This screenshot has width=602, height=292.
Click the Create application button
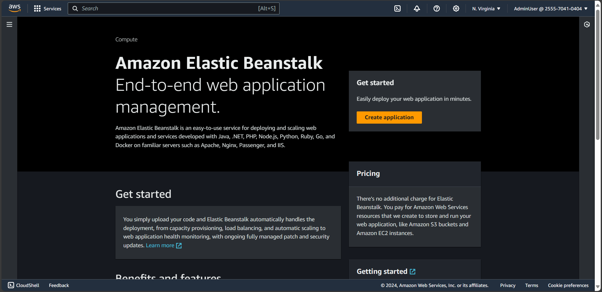point(389,117)
